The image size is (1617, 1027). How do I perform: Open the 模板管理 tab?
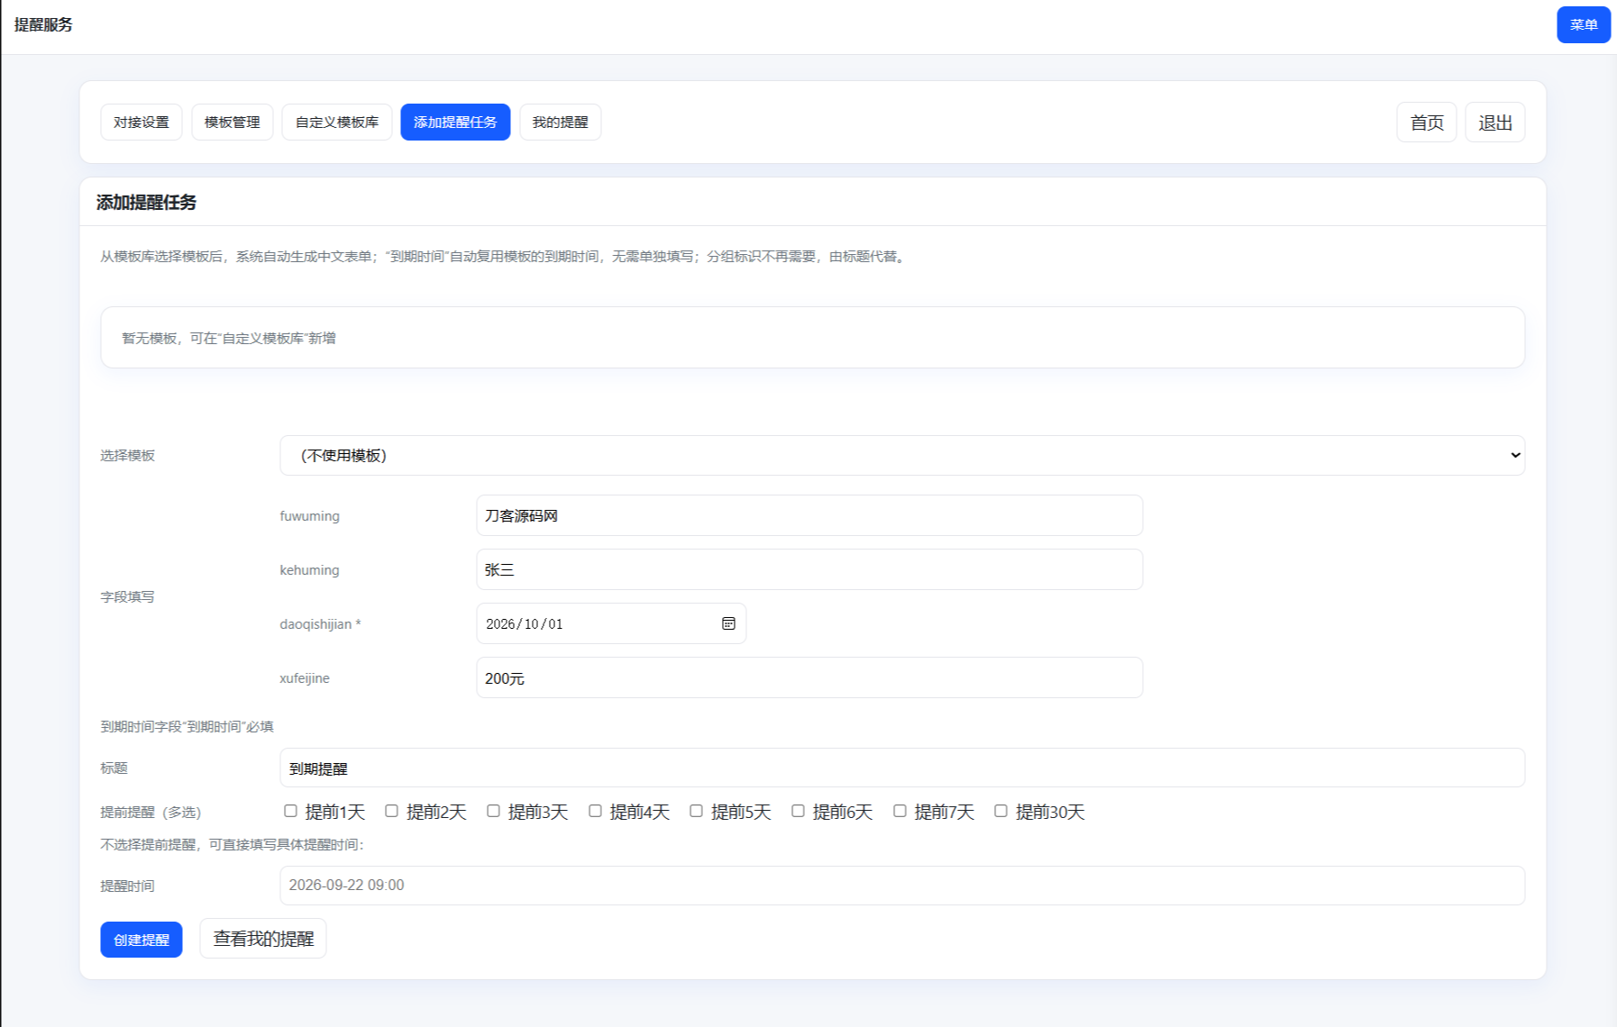pyautogui.click(x=233, y=123)
